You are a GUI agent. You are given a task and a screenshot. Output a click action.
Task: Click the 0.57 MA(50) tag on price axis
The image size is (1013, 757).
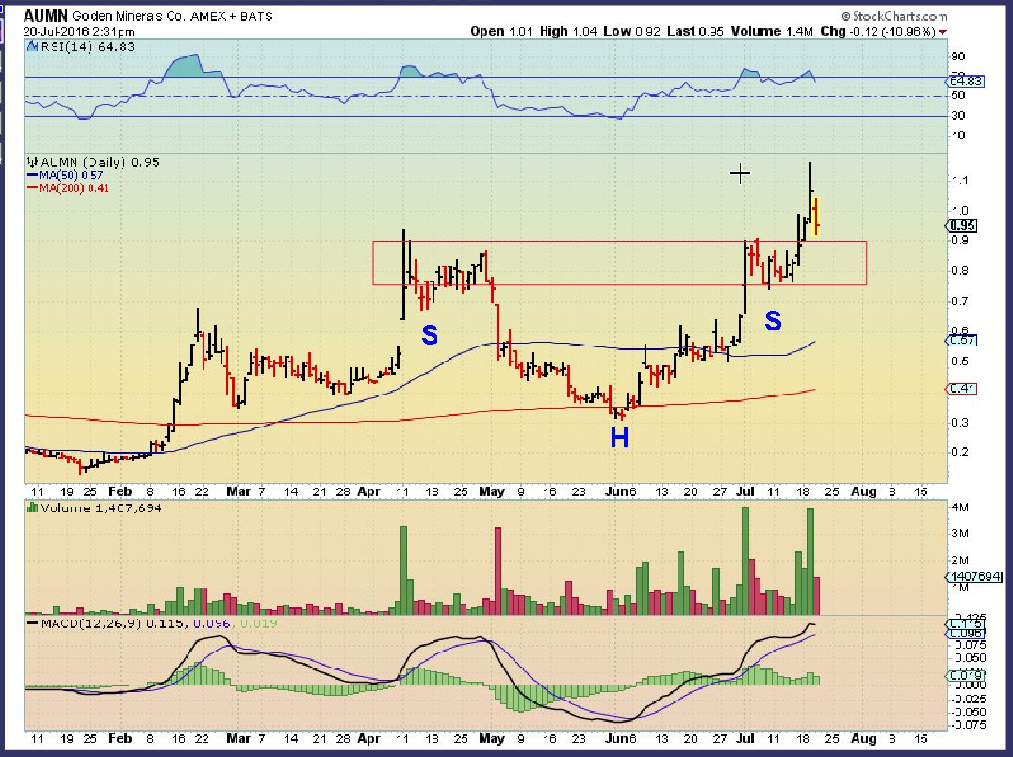click(963, 340)
